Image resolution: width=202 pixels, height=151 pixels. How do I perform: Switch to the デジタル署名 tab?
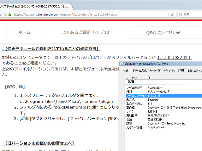pos(140,71)
